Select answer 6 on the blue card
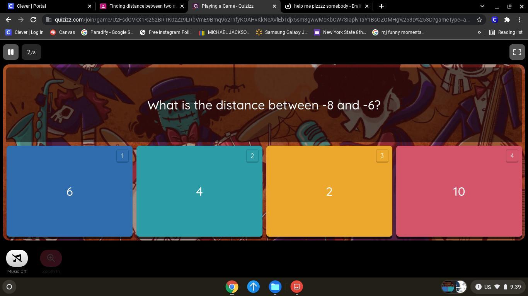Viewport: 528px width, 296px height. (70, 191)
